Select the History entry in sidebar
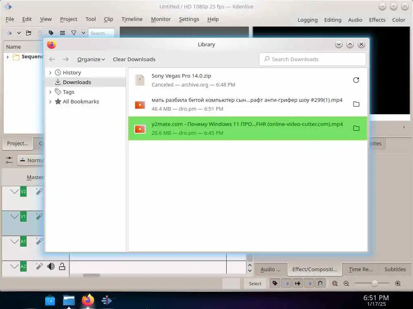The width and height of the screenshot is (413, 309). (x=72, y=72)
